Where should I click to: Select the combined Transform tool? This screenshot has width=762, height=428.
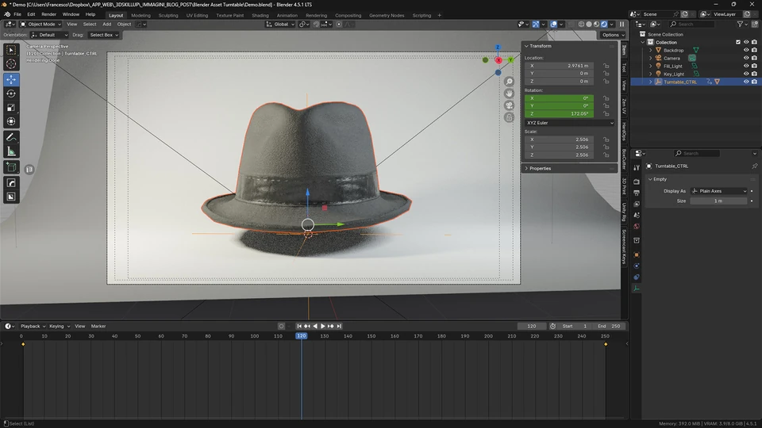coord(11,121)
